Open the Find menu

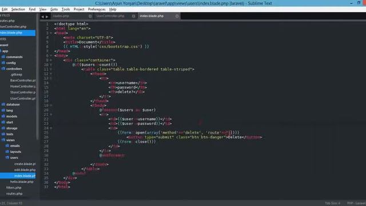[x=32, y=9]
